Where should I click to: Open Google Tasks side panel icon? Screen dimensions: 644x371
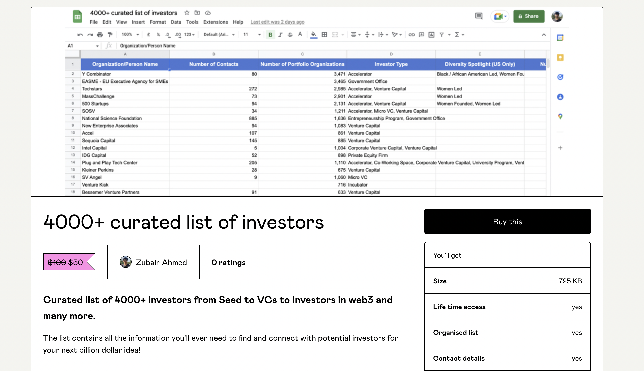pos(560,77)
